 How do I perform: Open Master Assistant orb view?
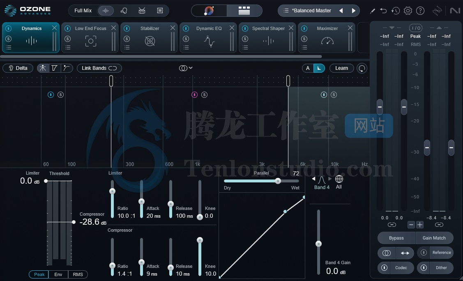click(x=209, y=11)
